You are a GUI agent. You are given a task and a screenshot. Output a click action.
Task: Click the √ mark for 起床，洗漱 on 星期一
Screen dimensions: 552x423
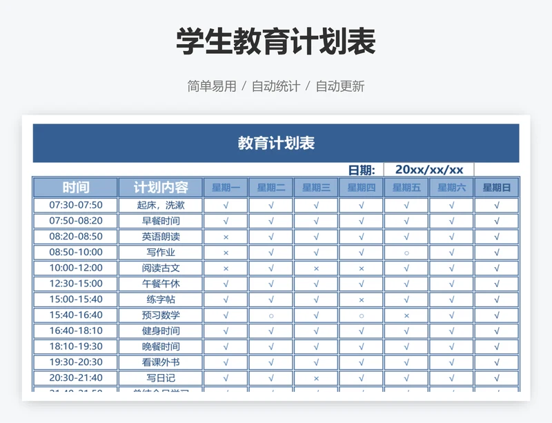[x=226, y=206]
